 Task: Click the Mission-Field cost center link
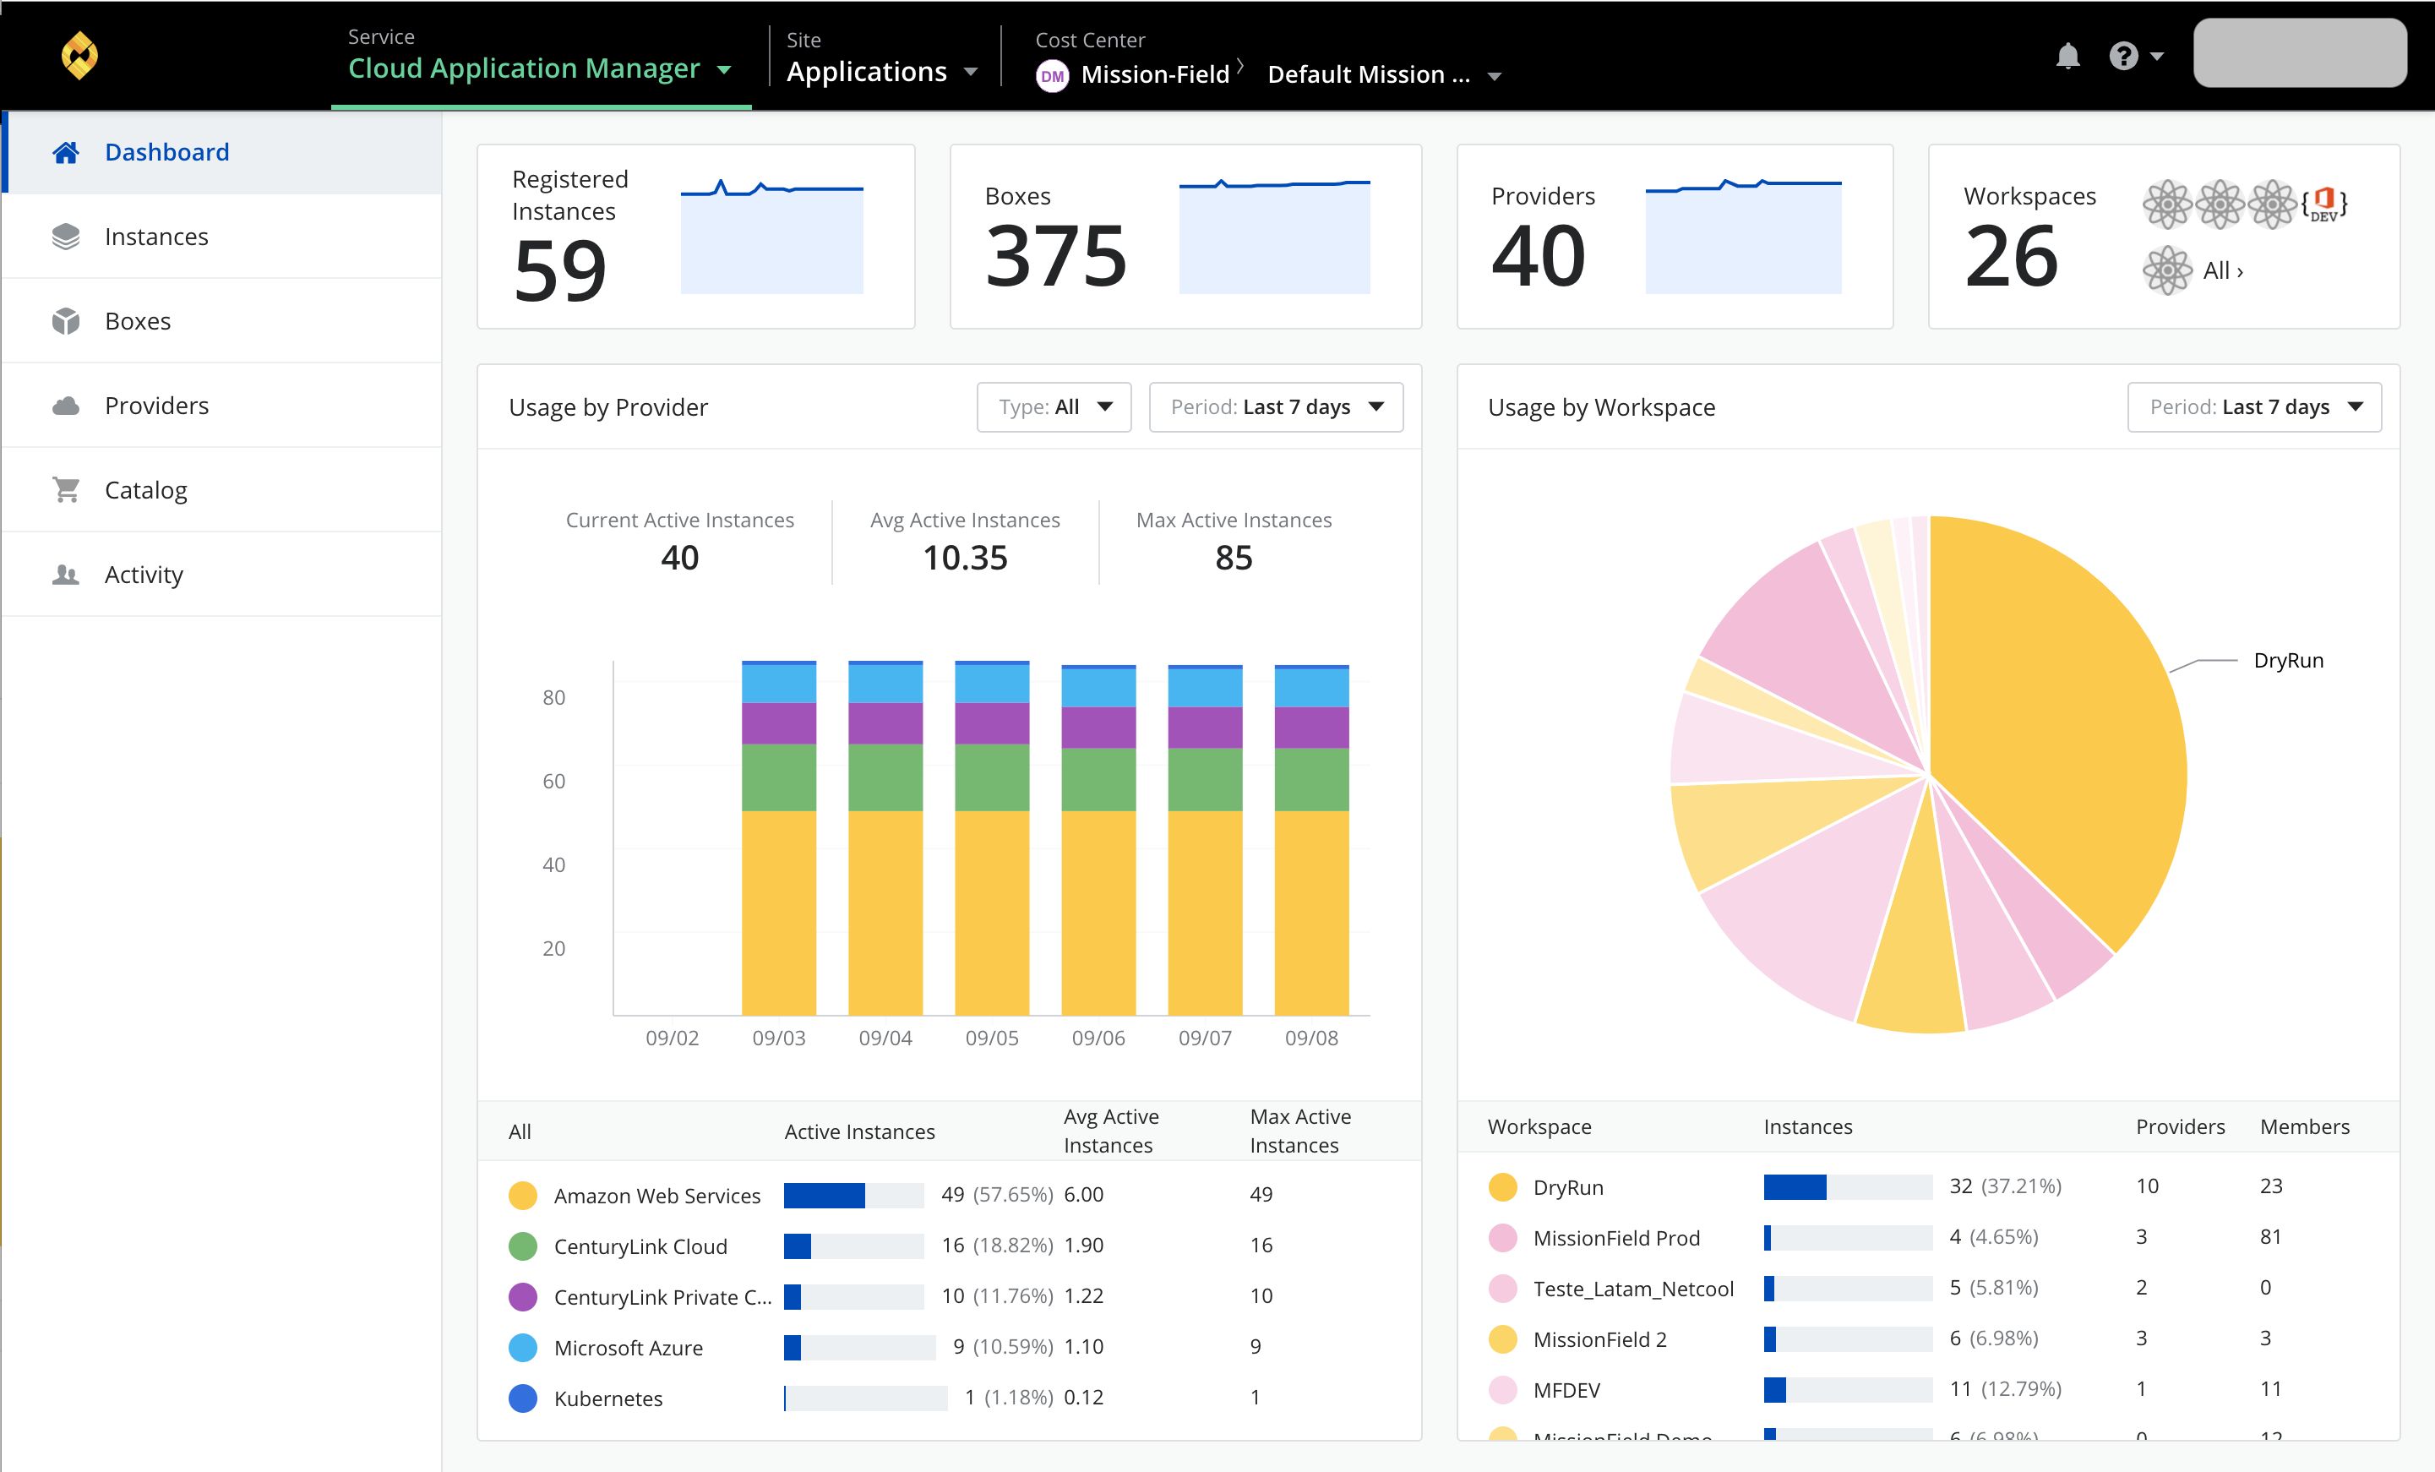point(1154,75)
